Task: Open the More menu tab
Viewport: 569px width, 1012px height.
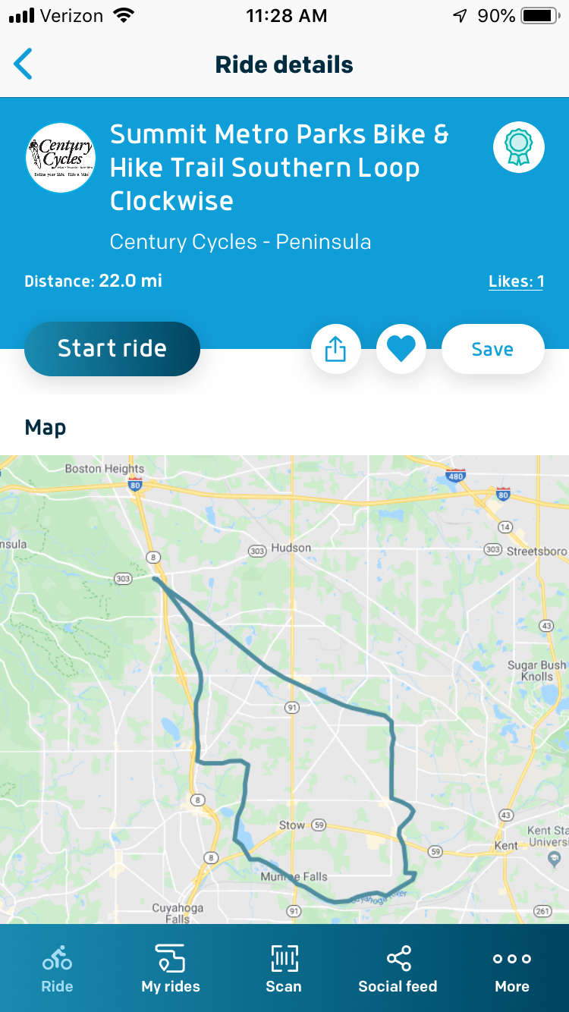Action: click(x=512, y=969)
